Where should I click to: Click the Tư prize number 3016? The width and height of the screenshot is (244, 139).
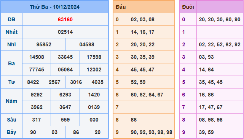tap(76, 82)
